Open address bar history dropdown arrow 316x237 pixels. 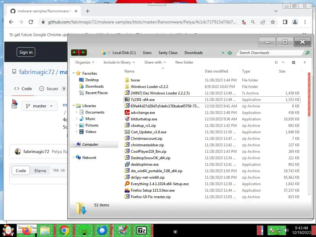(x=223, y=53)
